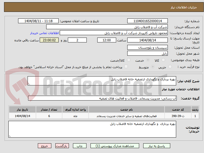This screenshot has height=153, width=204.
Task: Click the واحد اندازه گیری column header
Action: pyautogui.click(x=75, y=109)
